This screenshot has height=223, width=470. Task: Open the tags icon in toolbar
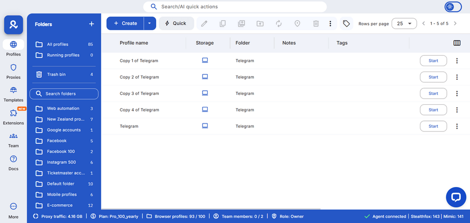point(346,23)
